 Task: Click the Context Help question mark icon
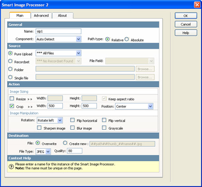11,166
